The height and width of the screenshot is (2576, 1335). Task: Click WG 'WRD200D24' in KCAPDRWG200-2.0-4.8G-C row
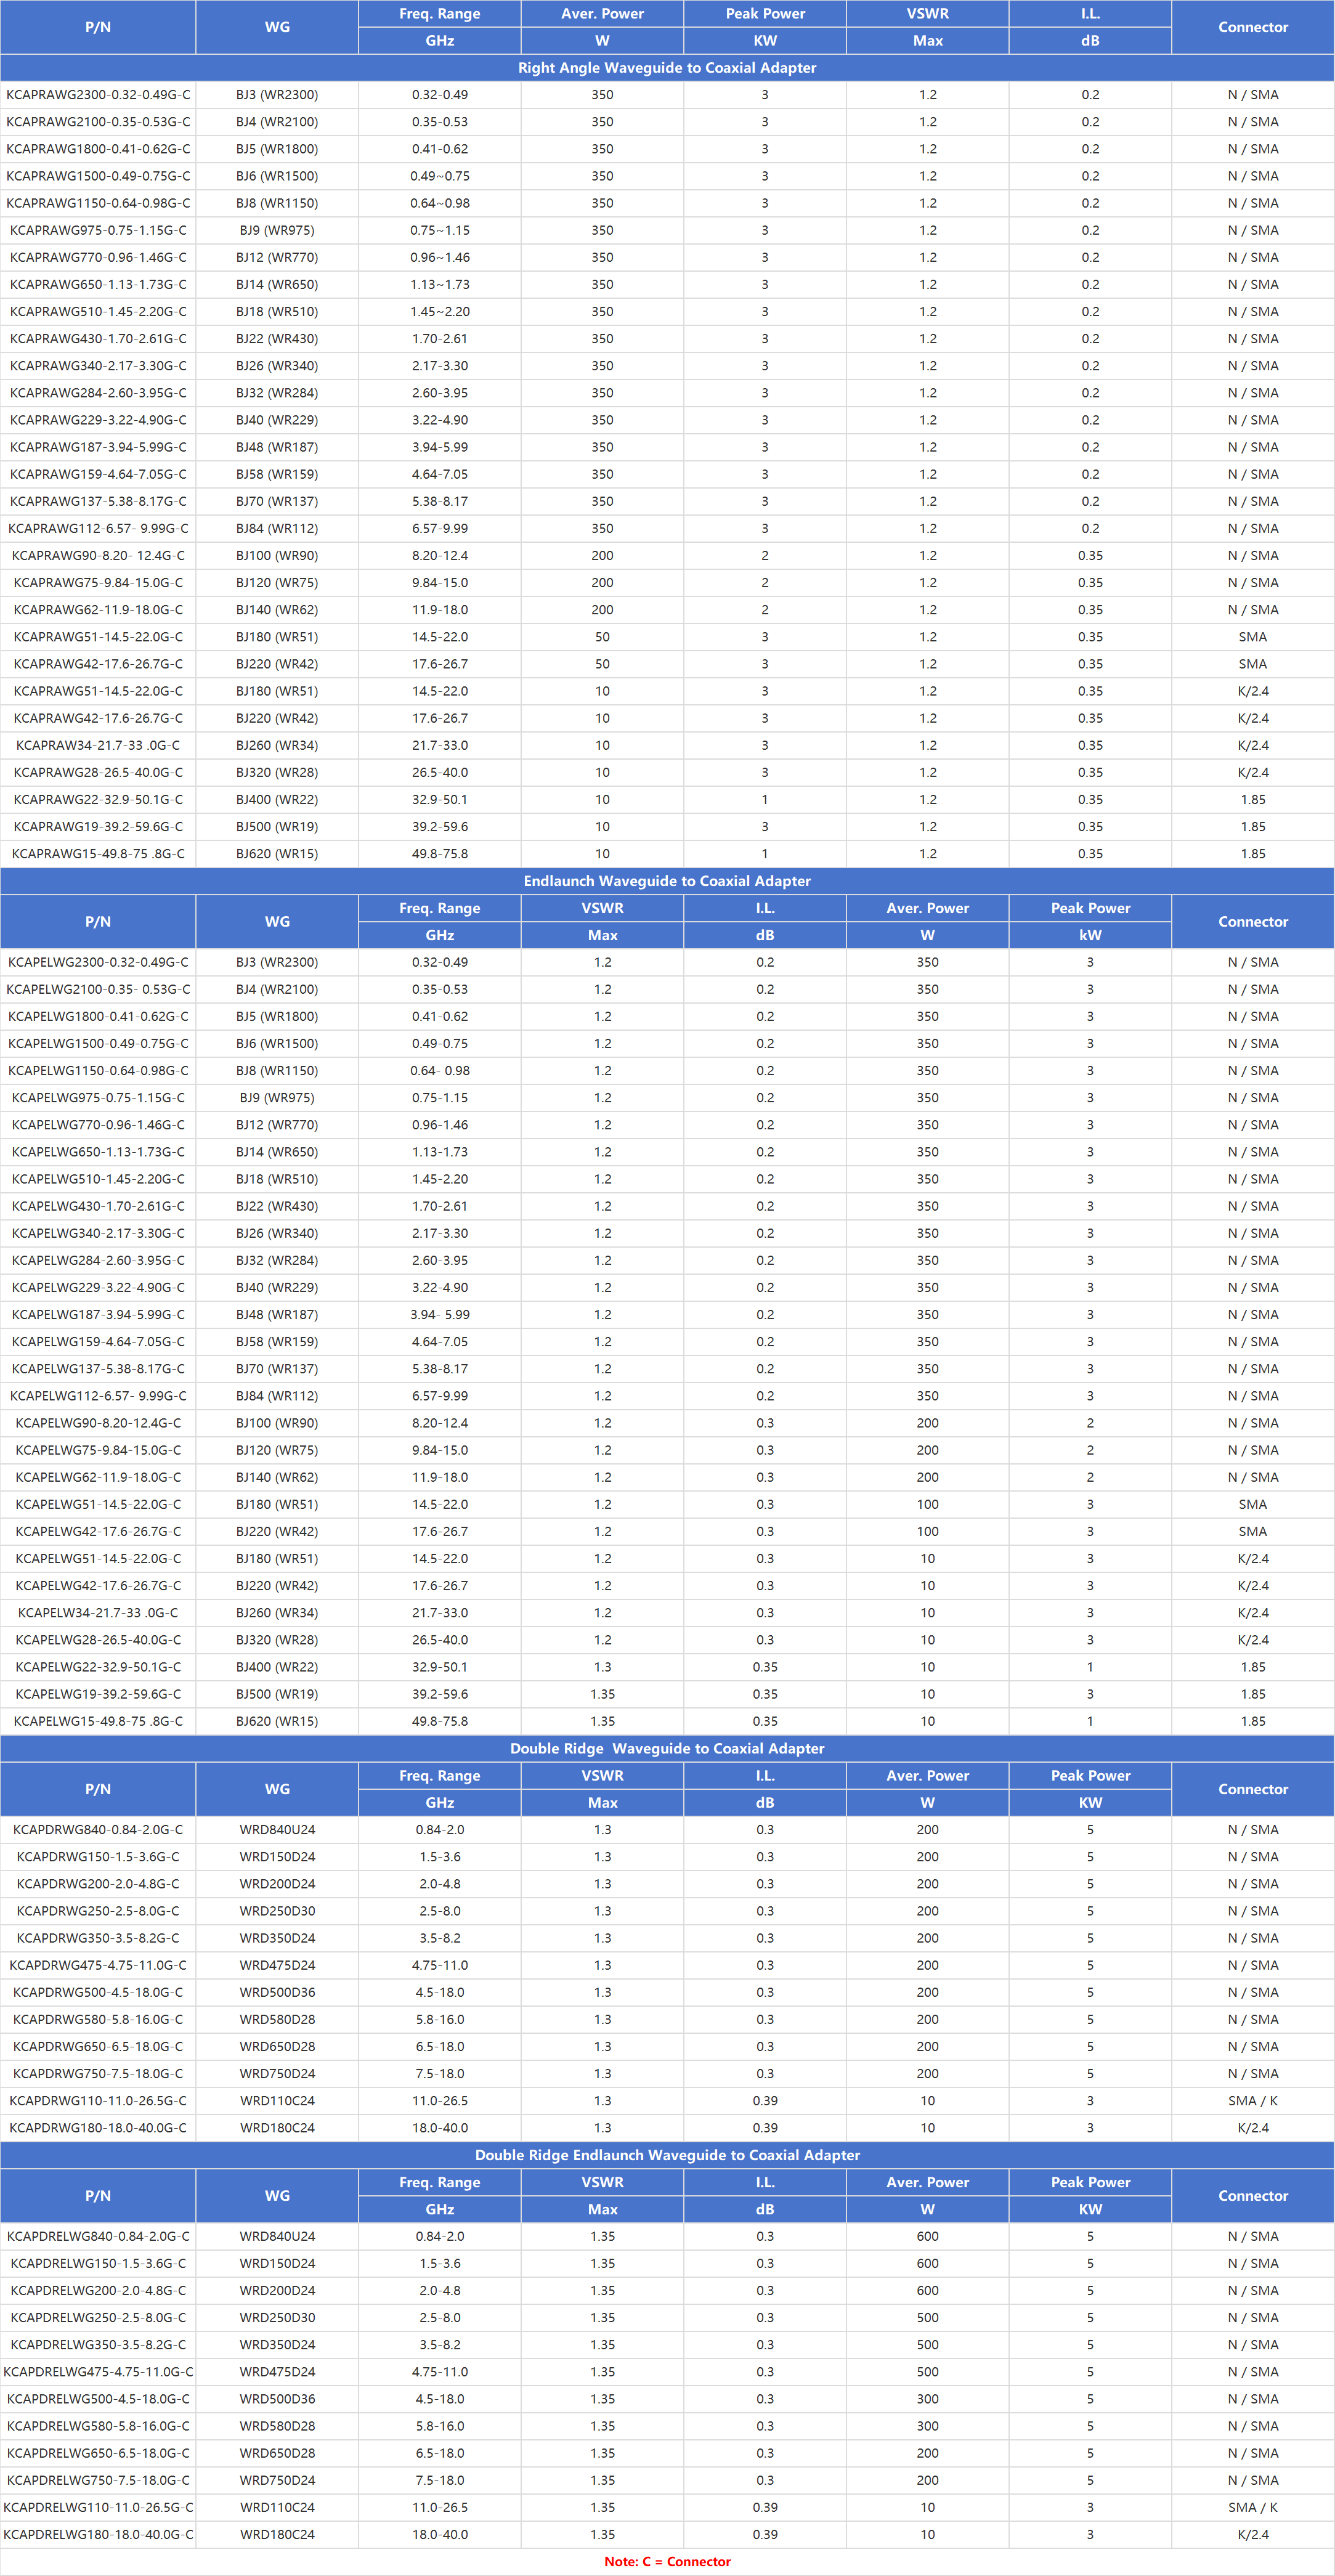point(277,1884)
